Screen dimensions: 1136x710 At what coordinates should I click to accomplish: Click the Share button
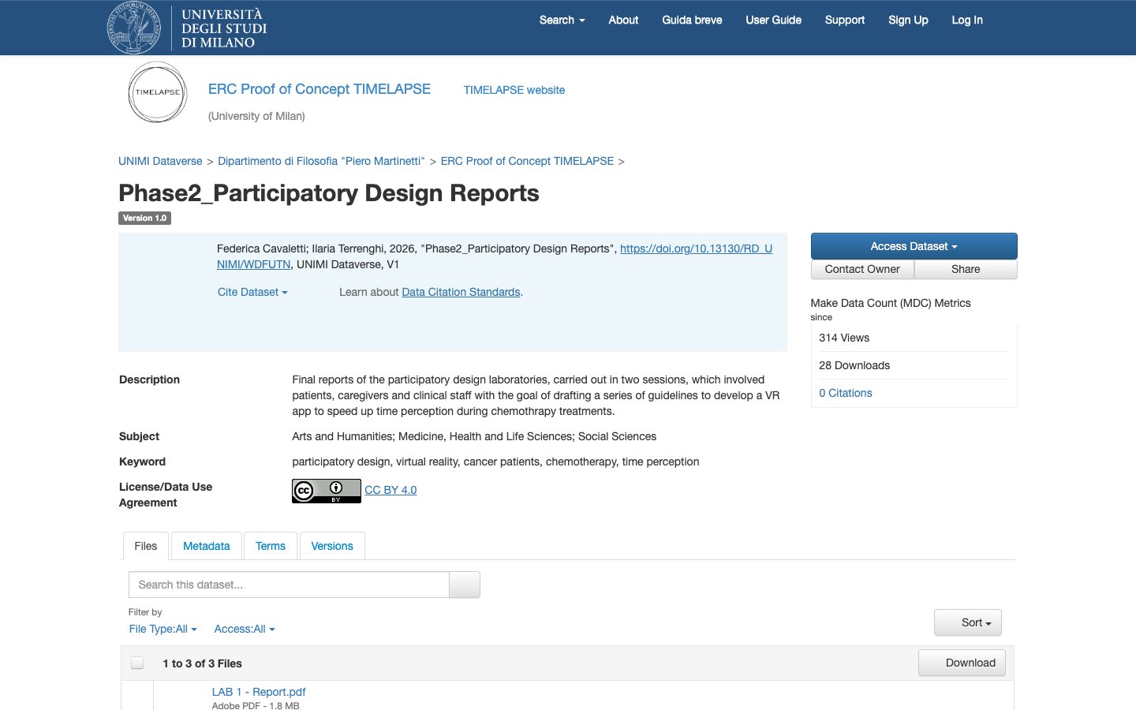(x=966, y=269)
